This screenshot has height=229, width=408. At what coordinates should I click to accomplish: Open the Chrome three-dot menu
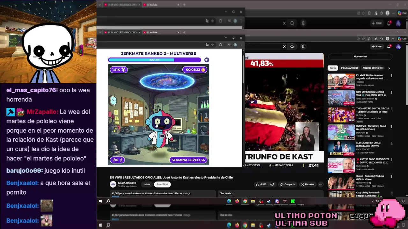coord(241,45)
